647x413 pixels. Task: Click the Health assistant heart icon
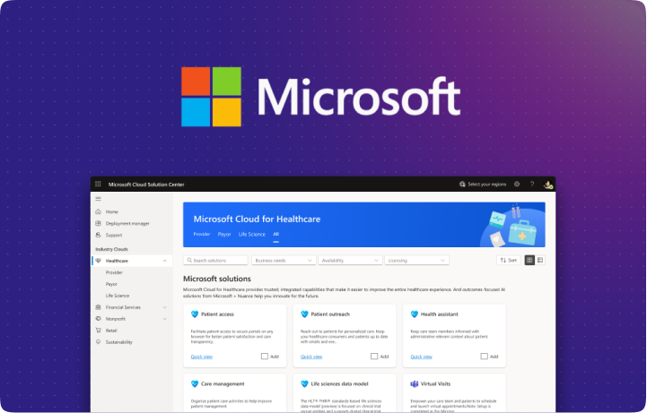(x=415, y=314)
